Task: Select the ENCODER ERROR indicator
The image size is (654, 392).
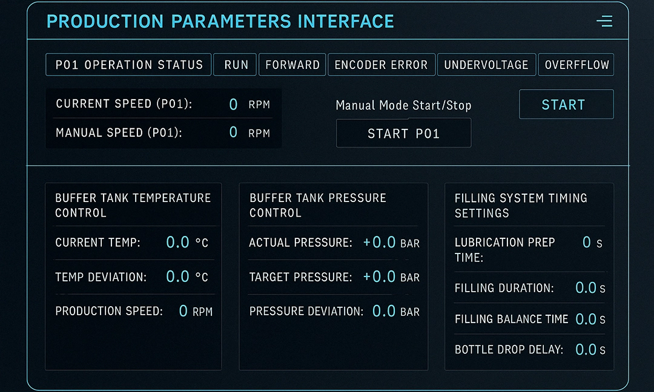Action: [x=381, y=65]
